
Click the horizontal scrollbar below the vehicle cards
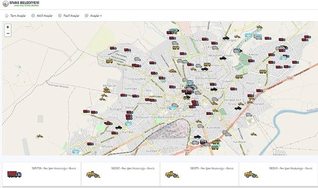159,187
